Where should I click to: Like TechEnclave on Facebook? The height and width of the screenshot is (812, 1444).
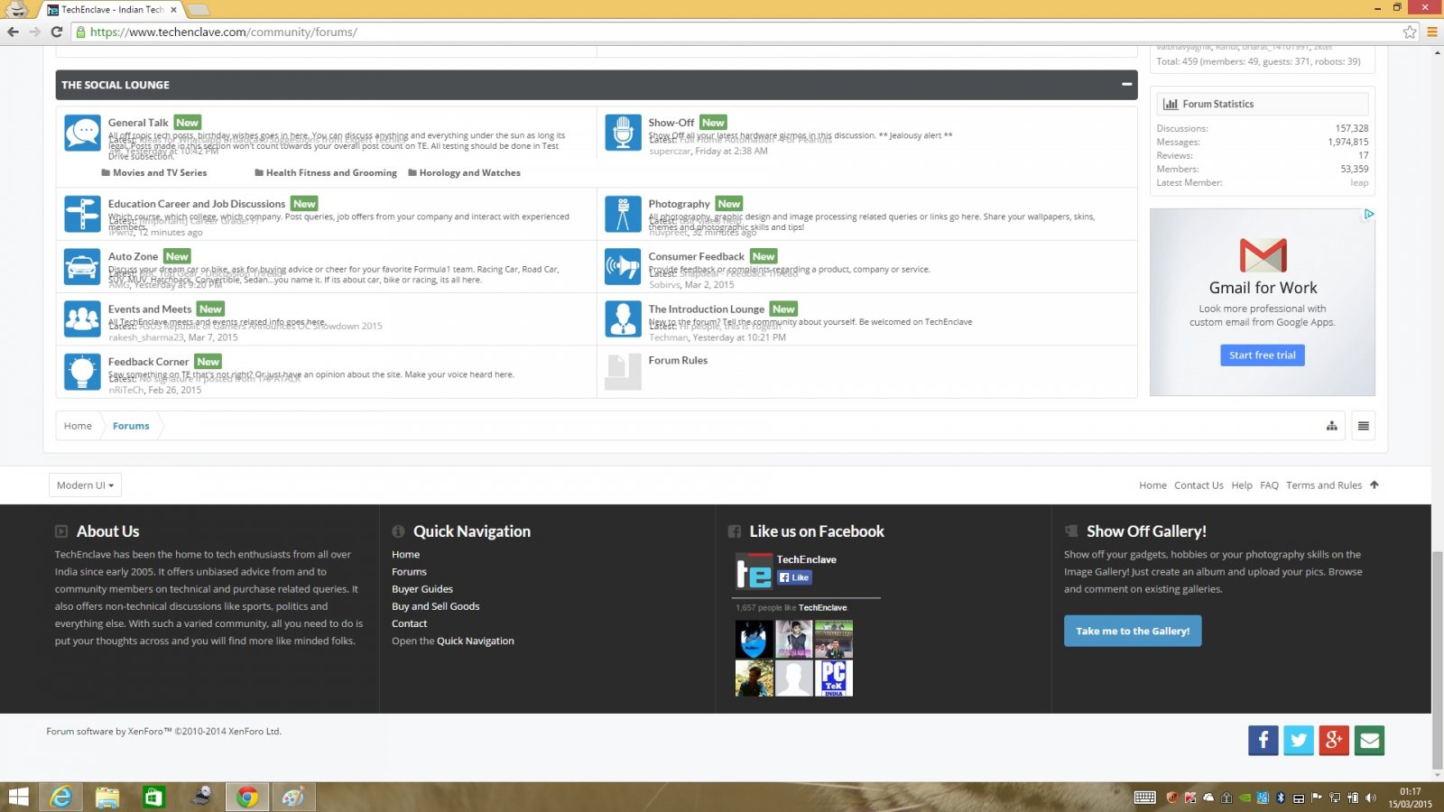794,577
